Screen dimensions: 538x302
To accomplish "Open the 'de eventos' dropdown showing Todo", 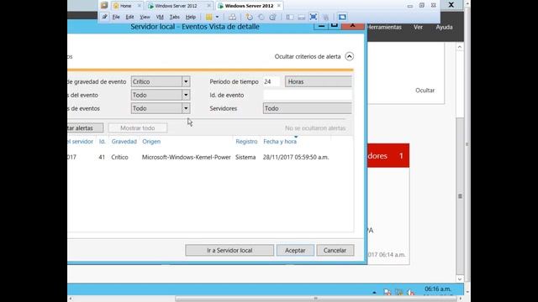I will [x=161, y=108].
